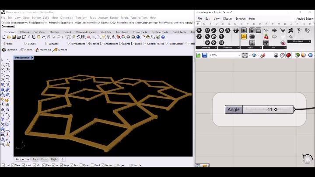Open the Perspective viewport title dropdown arrow
The height and width of the screenshot is (177, 315).
32,58
